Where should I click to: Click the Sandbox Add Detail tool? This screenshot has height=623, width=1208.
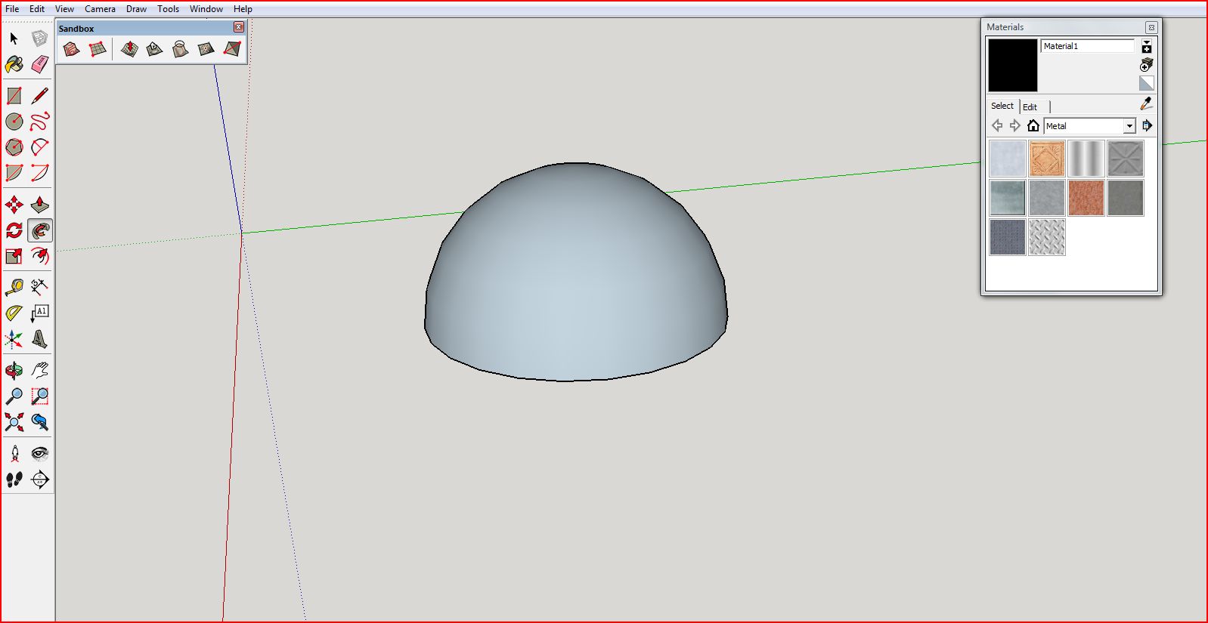coord(206,49)
